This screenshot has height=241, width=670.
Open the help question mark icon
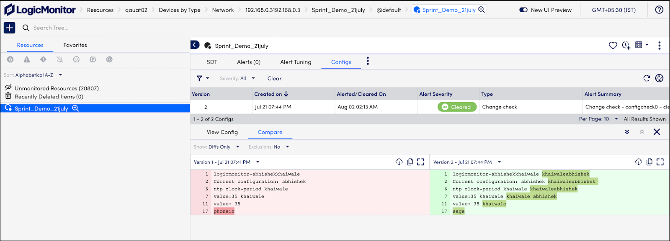click(x=659, y=10)
